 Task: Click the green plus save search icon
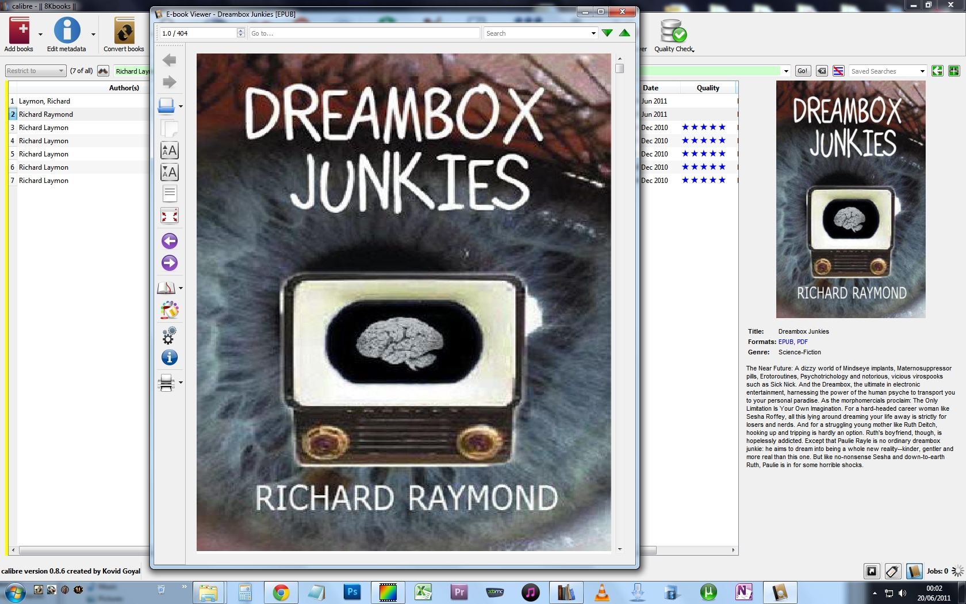[x=954, y=71]
